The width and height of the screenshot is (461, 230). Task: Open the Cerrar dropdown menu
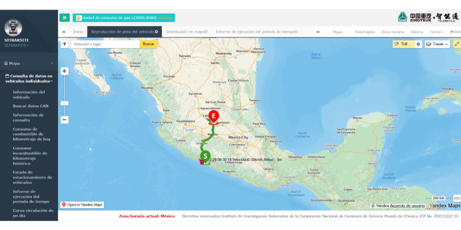tap(436, 32)
